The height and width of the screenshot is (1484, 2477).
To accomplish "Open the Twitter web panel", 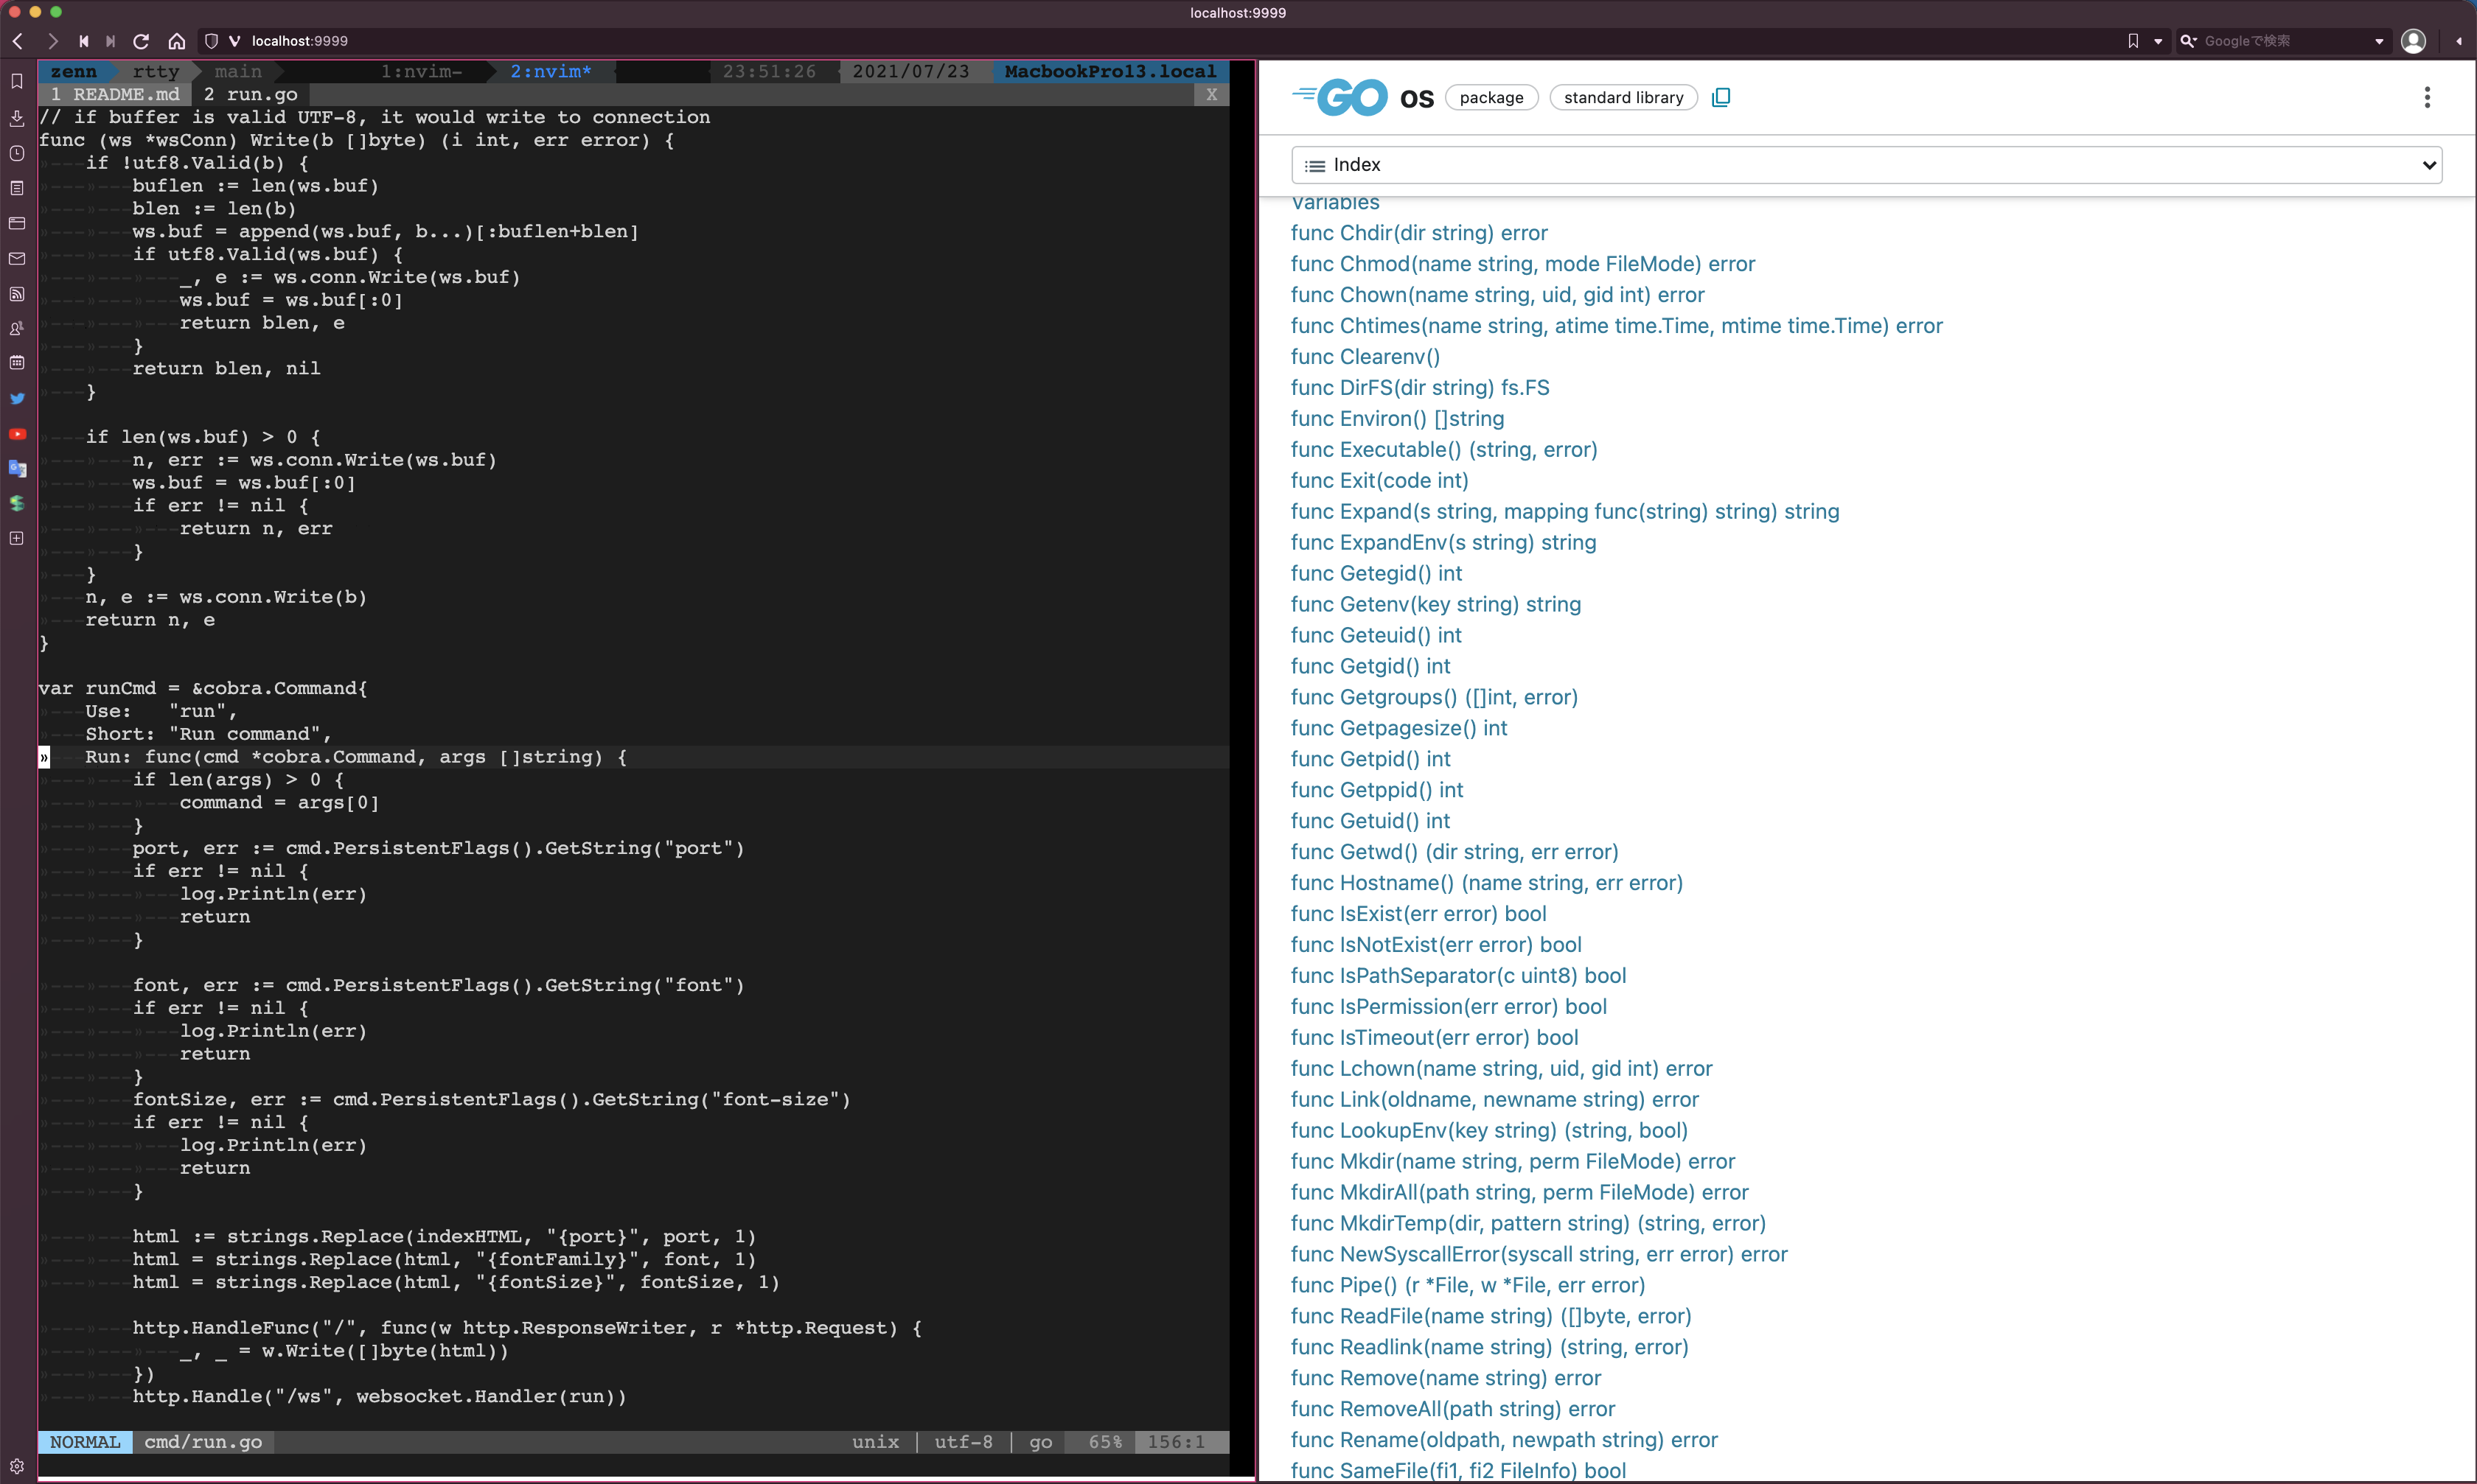I will tap(17, 398).
